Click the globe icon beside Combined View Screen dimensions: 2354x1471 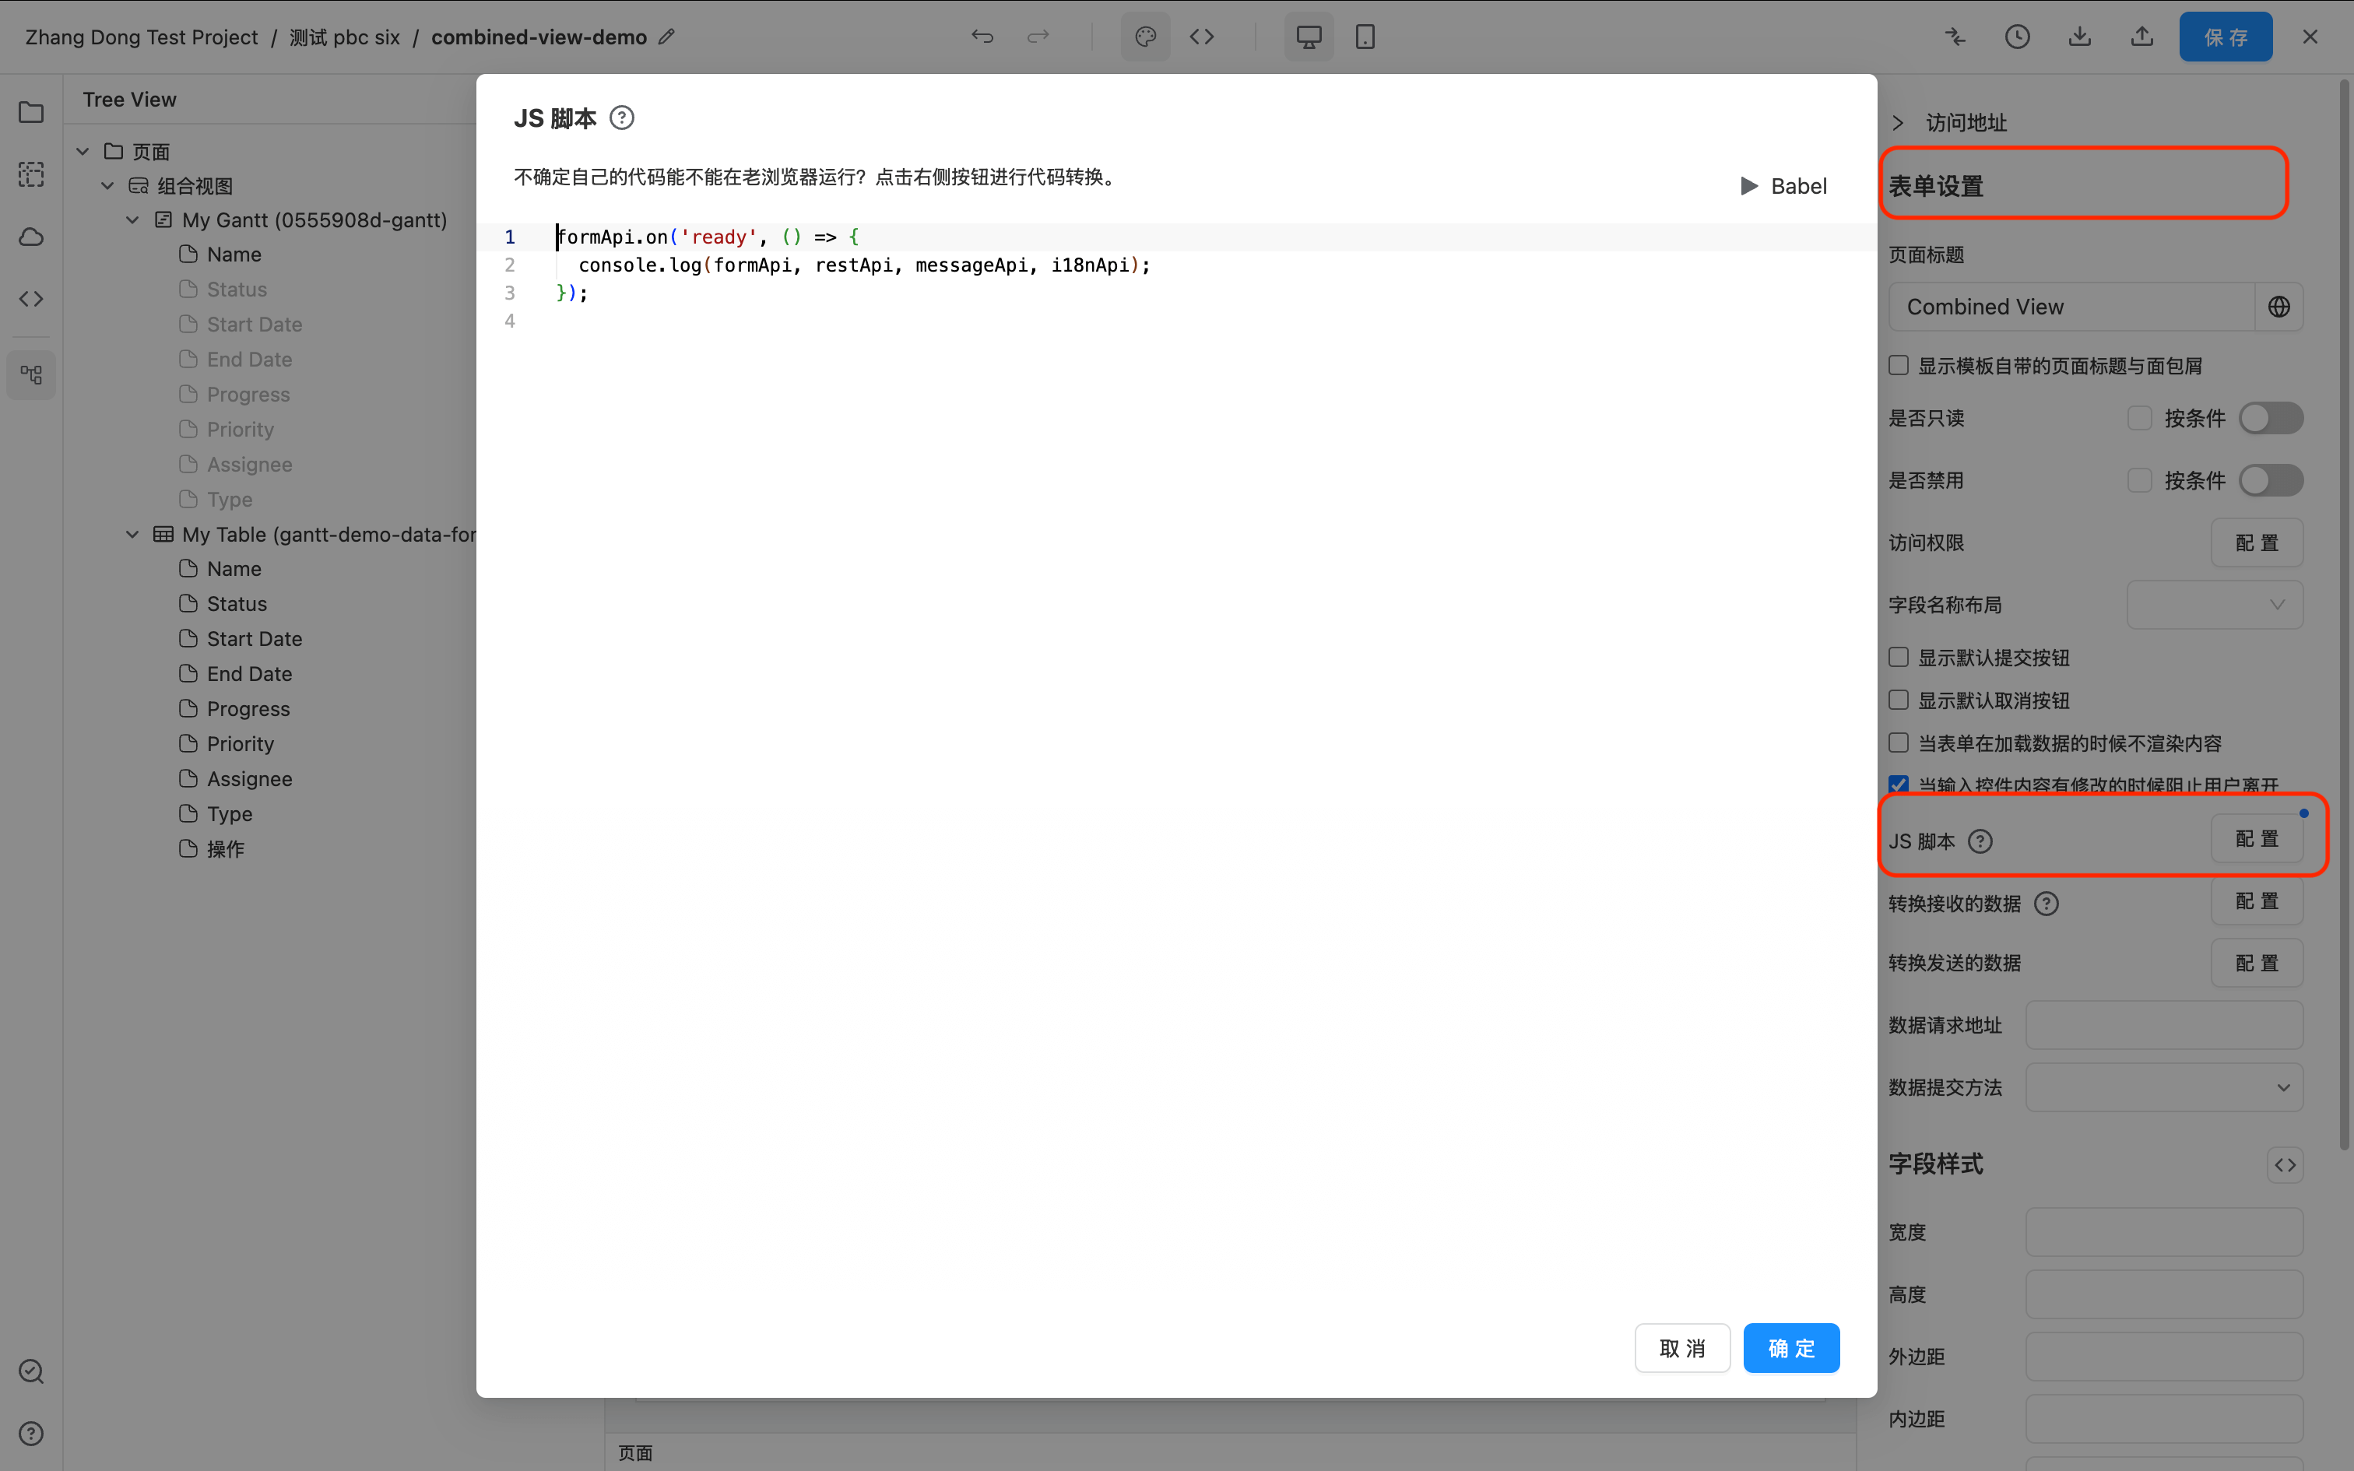(x=2279, y=307)
